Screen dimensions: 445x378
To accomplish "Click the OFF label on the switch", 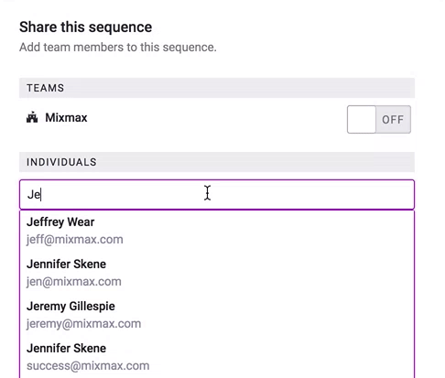I will tap(393, 120).
